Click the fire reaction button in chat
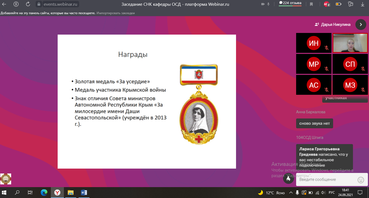 coord(288,179)
